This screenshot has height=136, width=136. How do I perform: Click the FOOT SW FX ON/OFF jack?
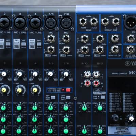(130, 50)
